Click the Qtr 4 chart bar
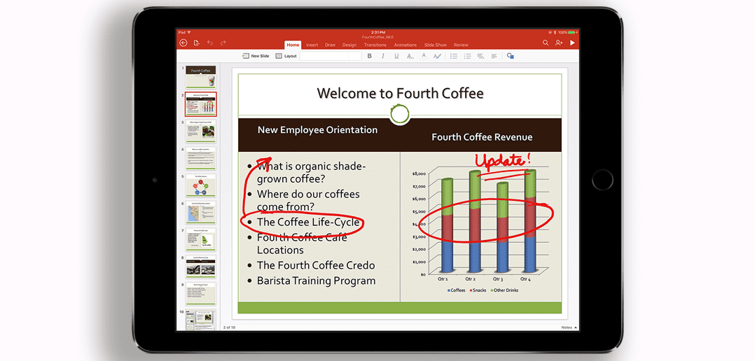Viewport: 755px width, 361px height. coord(529,221)
